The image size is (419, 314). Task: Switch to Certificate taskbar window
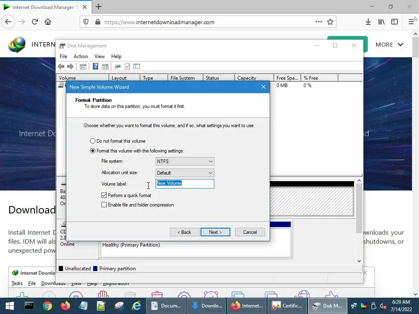coord(287,306)
